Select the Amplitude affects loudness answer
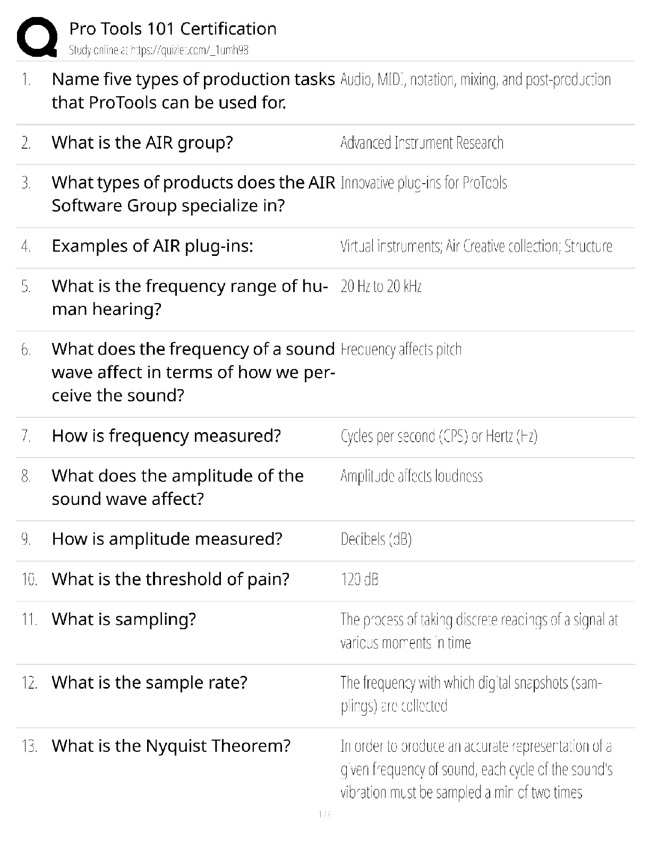Viewport: 650px width, 841px height. pyautogui.click(x=412, y=476)
